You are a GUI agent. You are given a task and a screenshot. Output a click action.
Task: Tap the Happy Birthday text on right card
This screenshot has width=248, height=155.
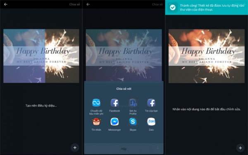[208, 51]
